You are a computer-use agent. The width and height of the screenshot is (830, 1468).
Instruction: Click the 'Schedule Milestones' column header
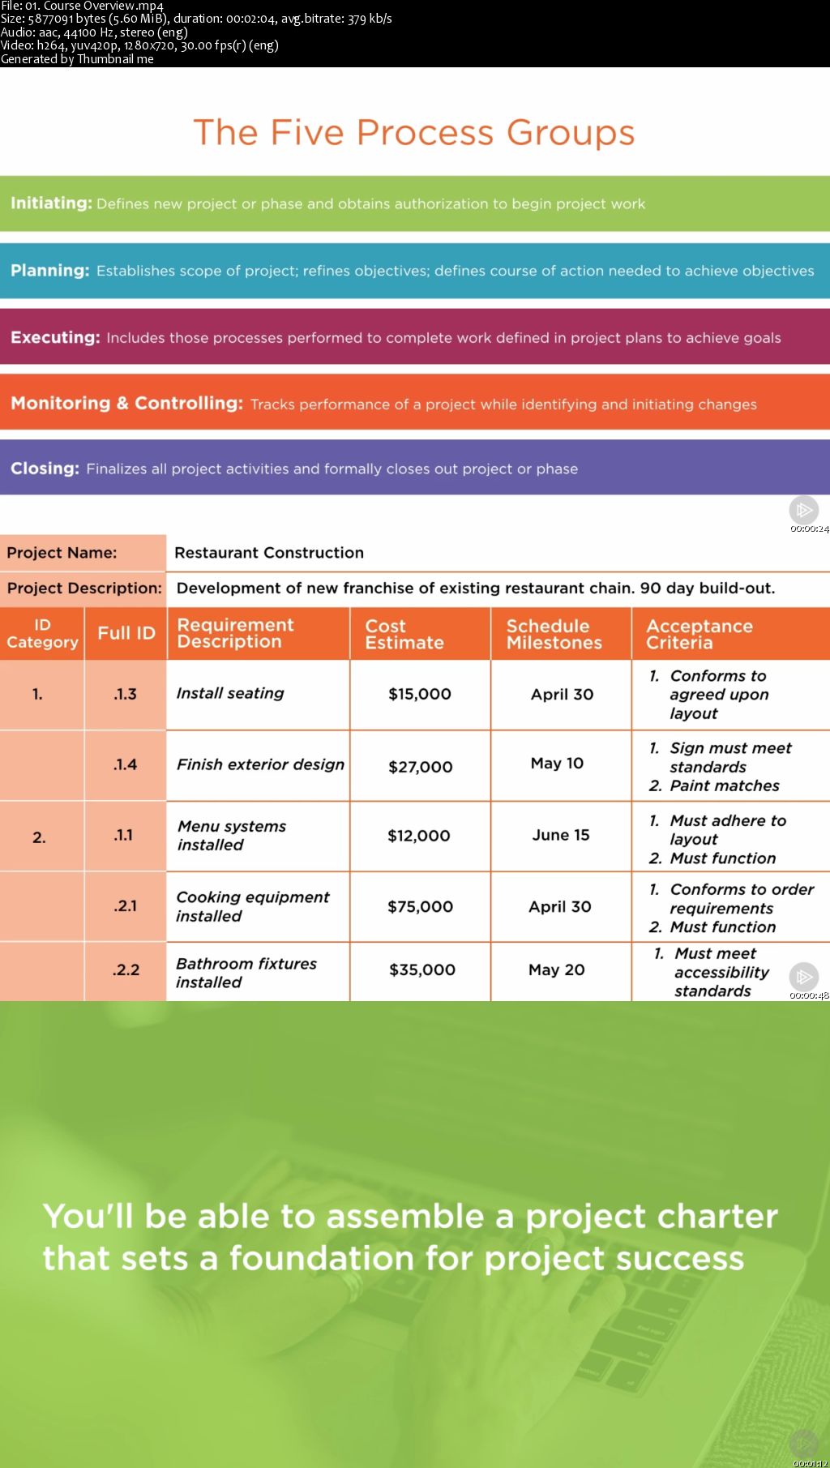click(561, 634)
